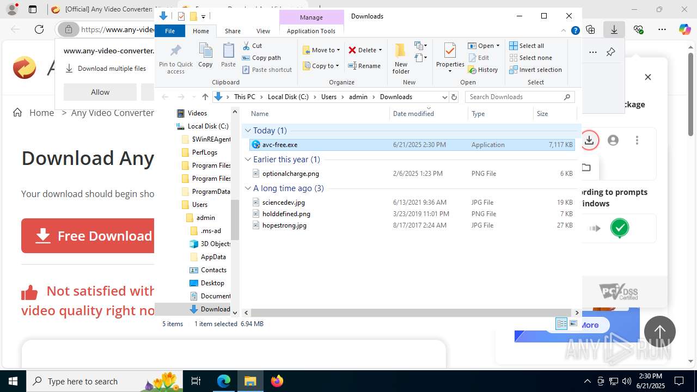Switch to the Share ribbon tab
Screen dimensions: 697x392
(x=233, y=31)
